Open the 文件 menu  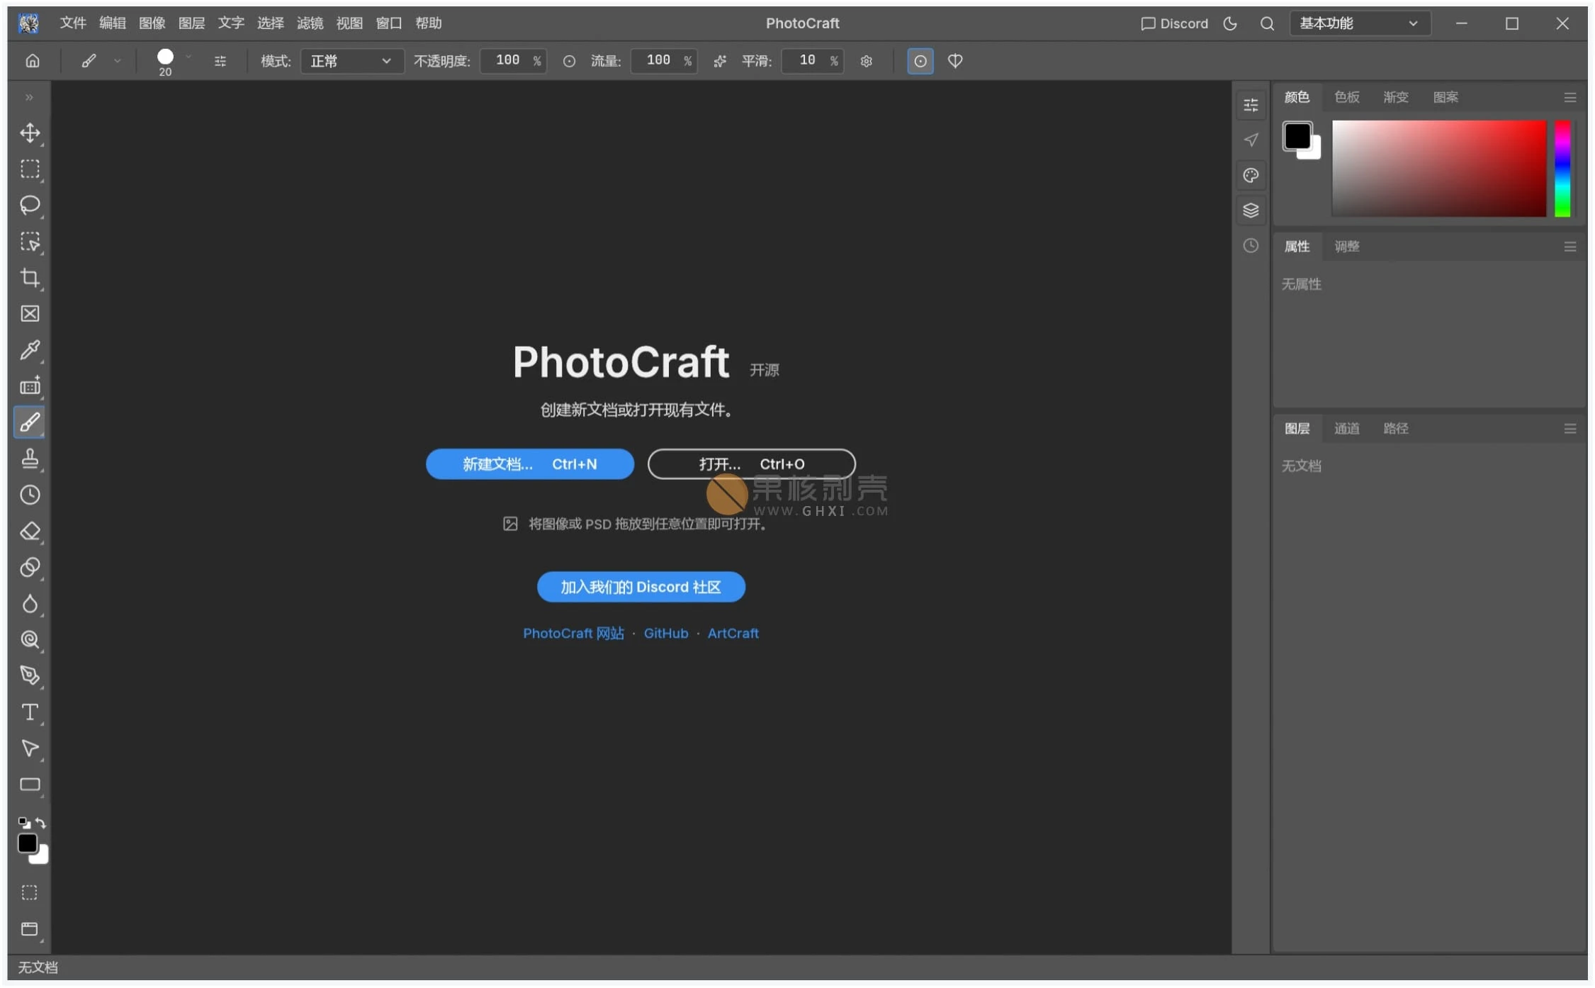73,23
